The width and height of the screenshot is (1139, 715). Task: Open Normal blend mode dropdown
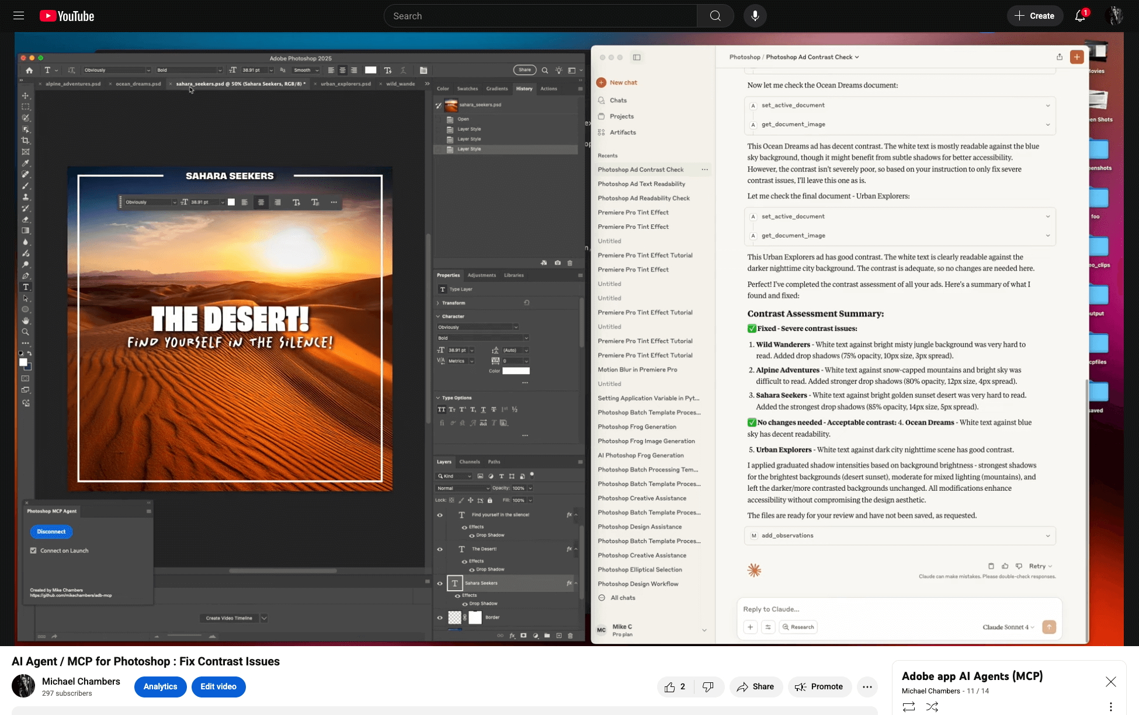pyautogui.click(x=463, y=488)
